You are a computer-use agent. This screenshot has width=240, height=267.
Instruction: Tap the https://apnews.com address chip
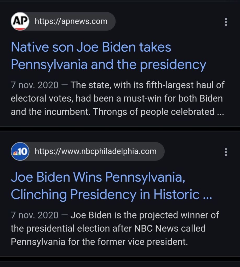pos(71,21)
